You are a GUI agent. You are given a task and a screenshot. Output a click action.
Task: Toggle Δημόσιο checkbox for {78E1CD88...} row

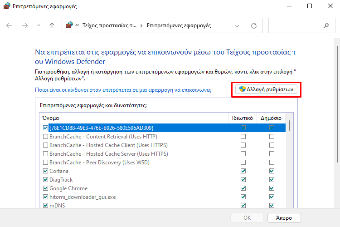pos(272,128)
